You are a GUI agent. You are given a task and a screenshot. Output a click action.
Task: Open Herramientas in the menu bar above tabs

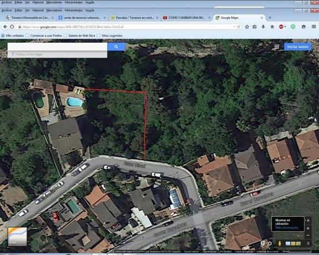(x=74, y=10)
